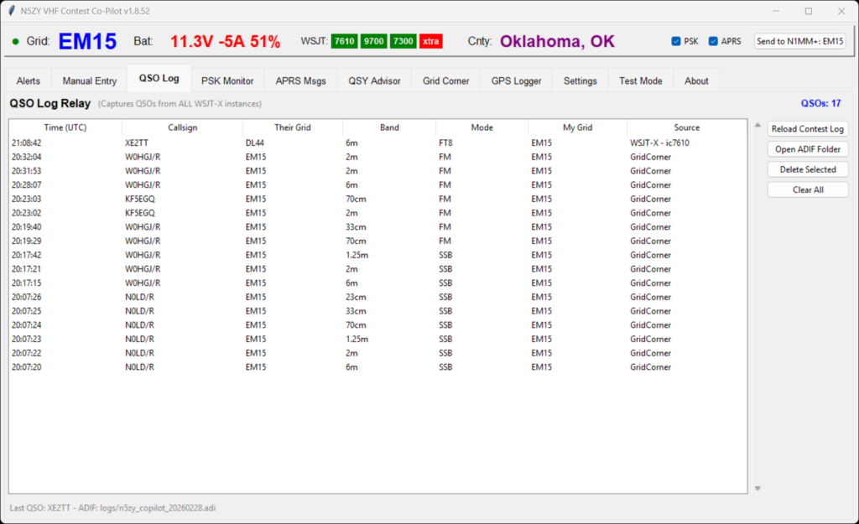Disable the APRS checkbox
The image size is (859, 524).
713,41
